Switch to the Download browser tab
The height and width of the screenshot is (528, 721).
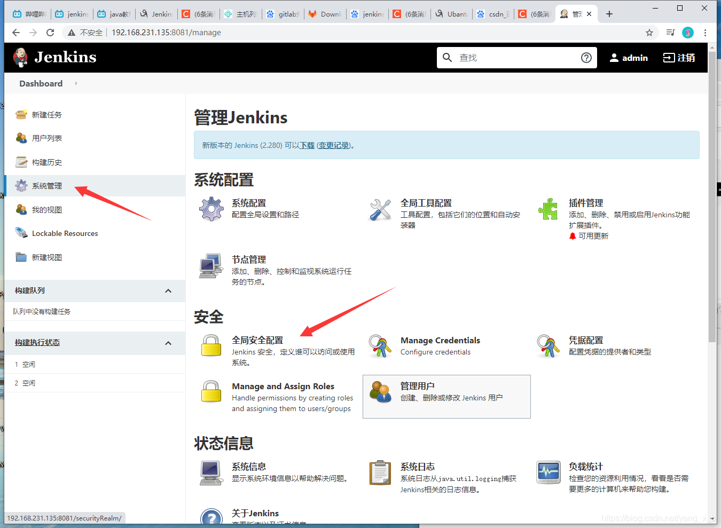point(326,14)
